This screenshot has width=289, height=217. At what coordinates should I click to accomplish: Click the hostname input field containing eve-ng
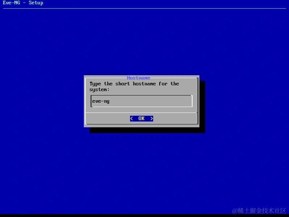coord(142,101)
